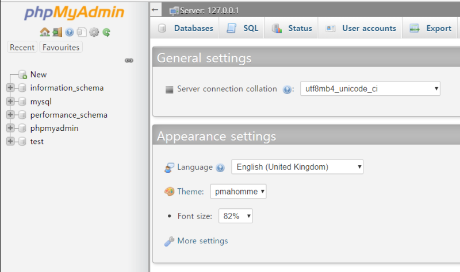Screen dimensions: 460x272
Task: Expand the performance_schema database node
Action: [10, 114]
